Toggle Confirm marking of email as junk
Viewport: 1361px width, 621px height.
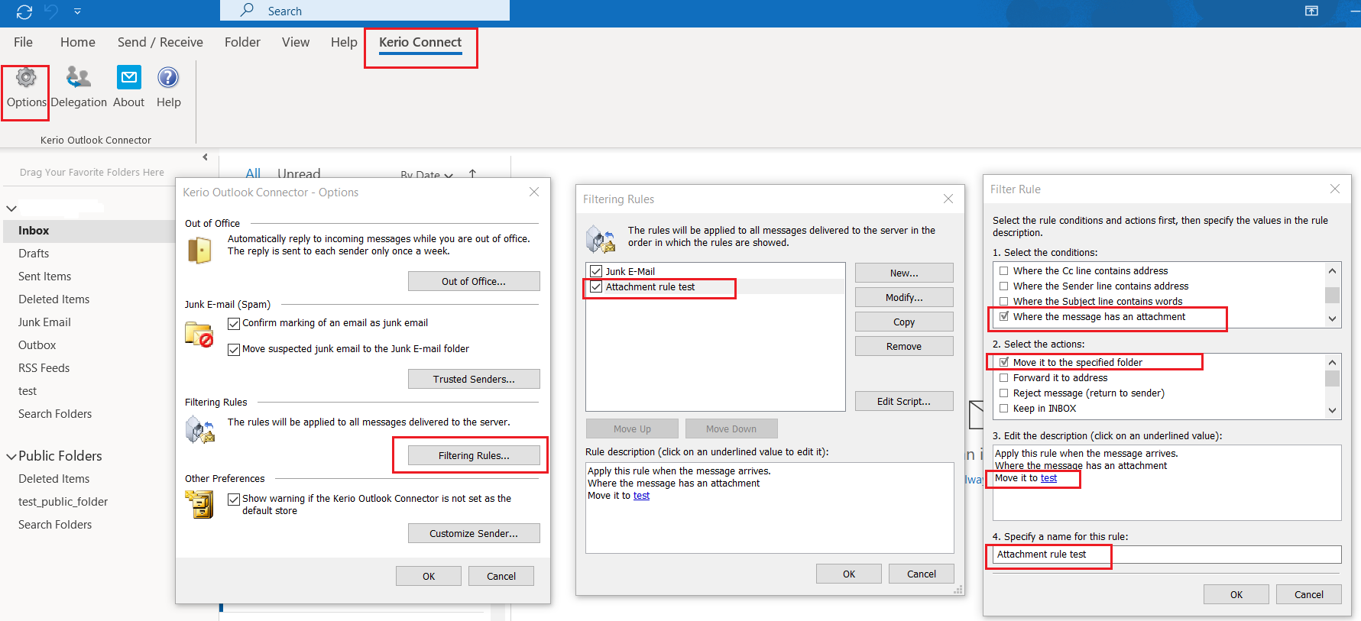234,324
